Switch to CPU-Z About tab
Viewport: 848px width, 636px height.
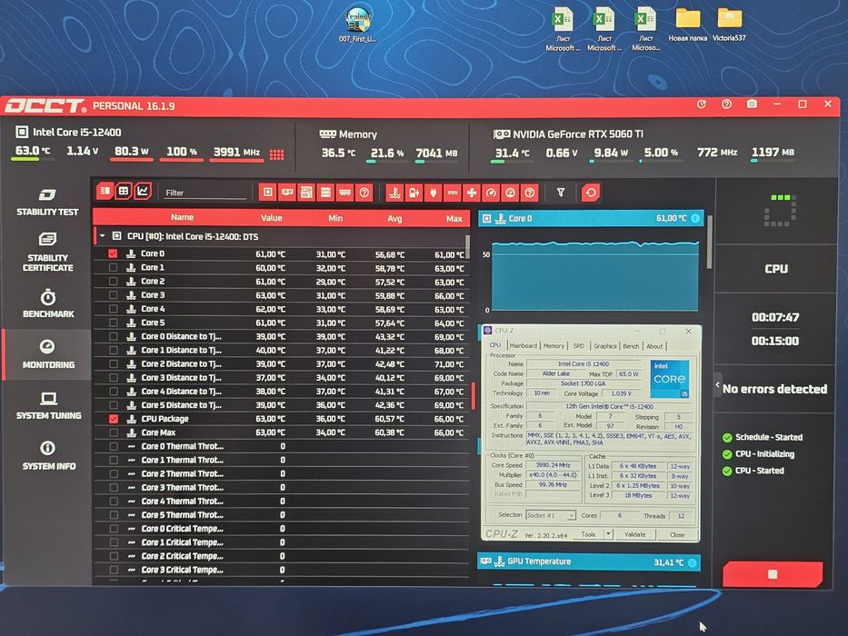point(654,346)
